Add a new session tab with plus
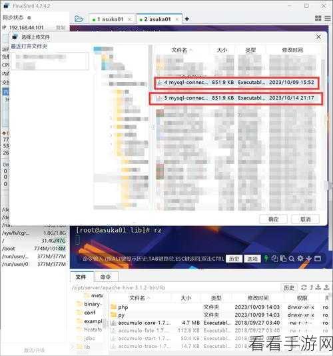Viewport: 333px width, 356px height. pyautogui.click(x=187, y=19)
